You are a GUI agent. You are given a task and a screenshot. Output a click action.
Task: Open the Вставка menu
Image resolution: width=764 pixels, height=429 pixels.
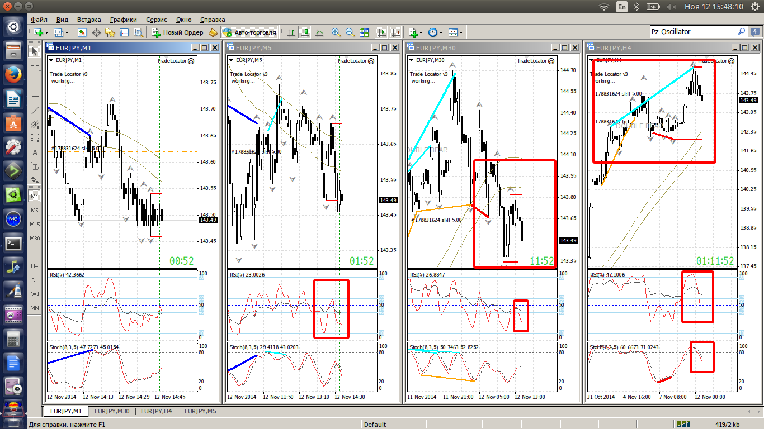coord(89,19)
